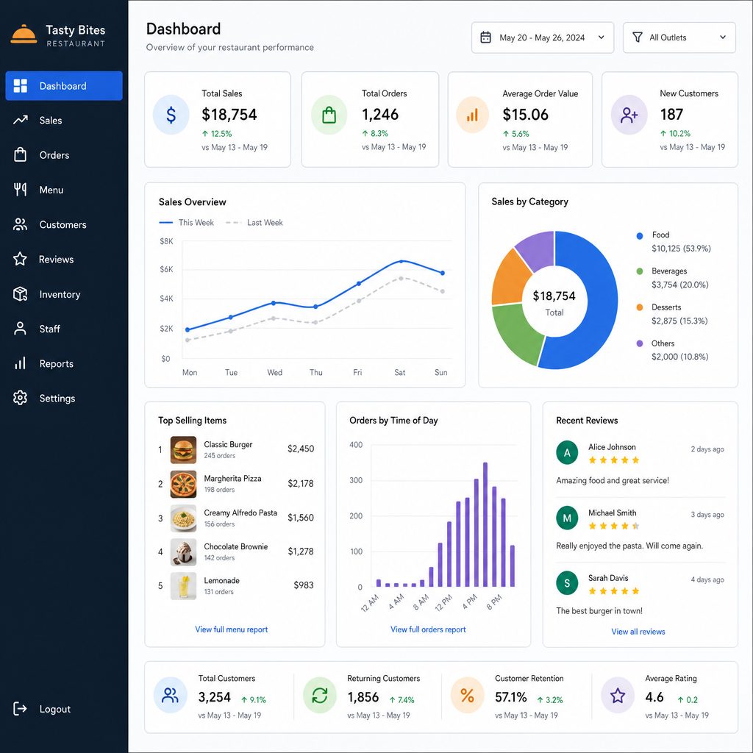Image resolution: width=753 pixels, height=753 pixels.
Task: Select Customers in the sidebar
Action: [x=63, y=225]
